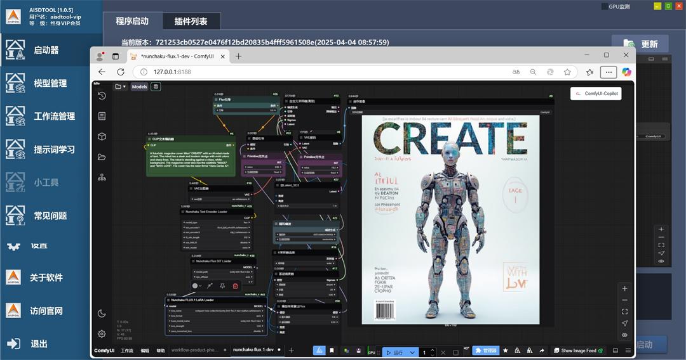The height and width of the screenshot is (360, 686).
Task: Open node color picker dropdown
Action: coord(198,286)
